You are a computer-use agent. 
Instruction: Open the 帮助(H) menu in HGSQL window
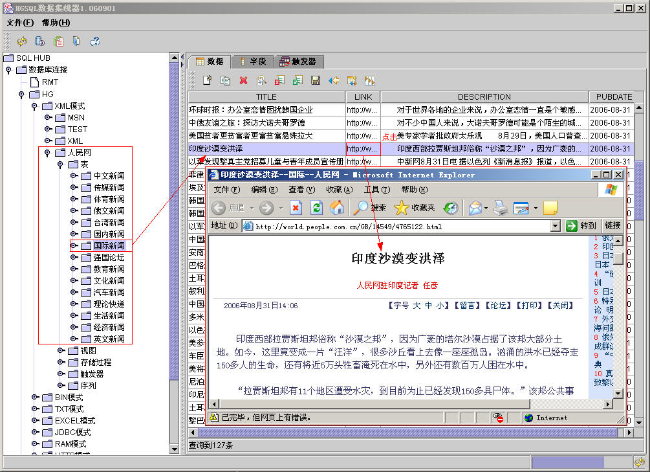tap(56, 23)
